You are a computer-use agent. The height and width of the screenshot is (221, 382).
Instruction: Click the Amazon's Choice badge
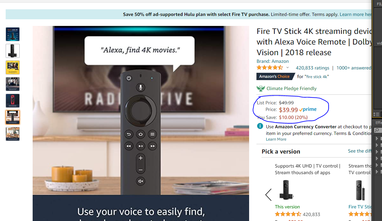275,76
